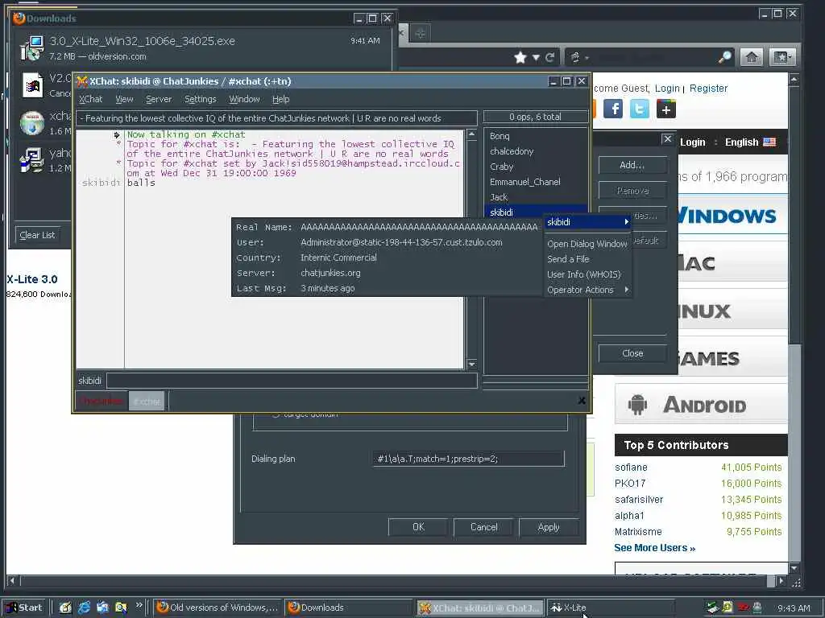Viewport: 825px width, 618px height.
Task: Share the page on Twitter
Action: click(x=639, y=109)
